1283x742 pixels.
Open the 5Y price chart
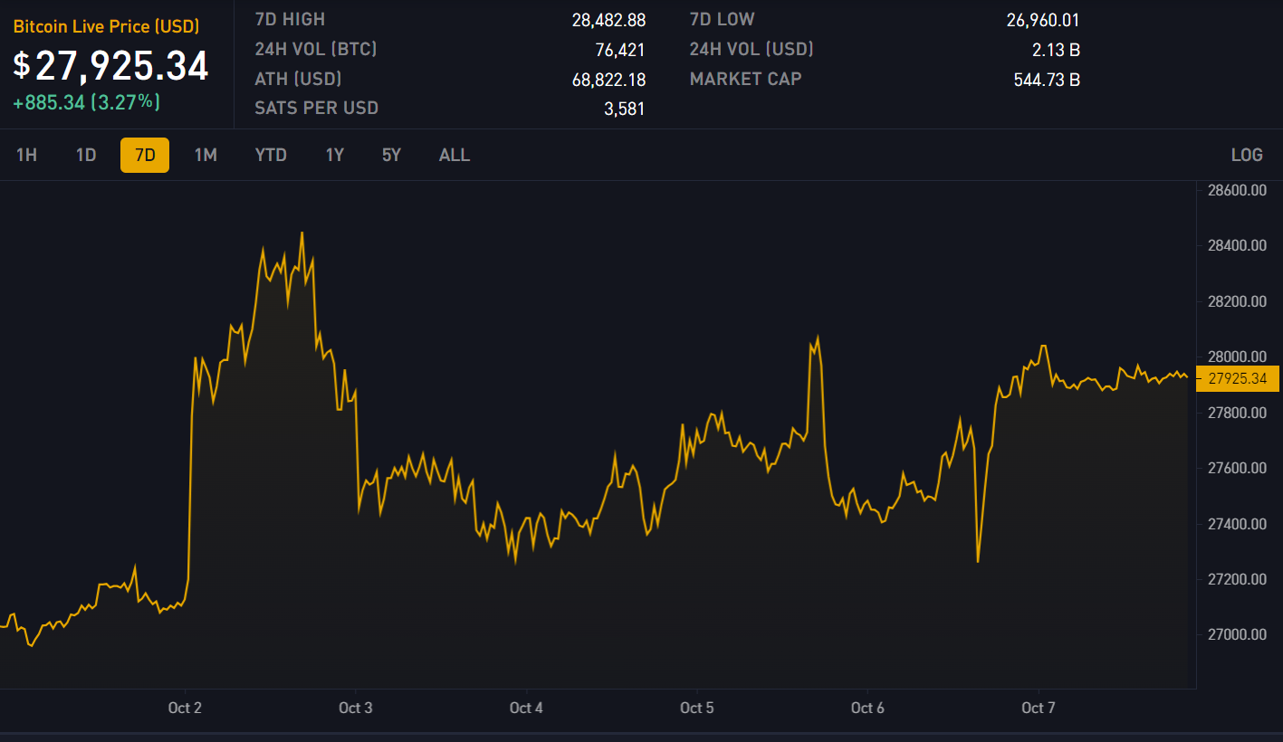[x=391, y=155]
